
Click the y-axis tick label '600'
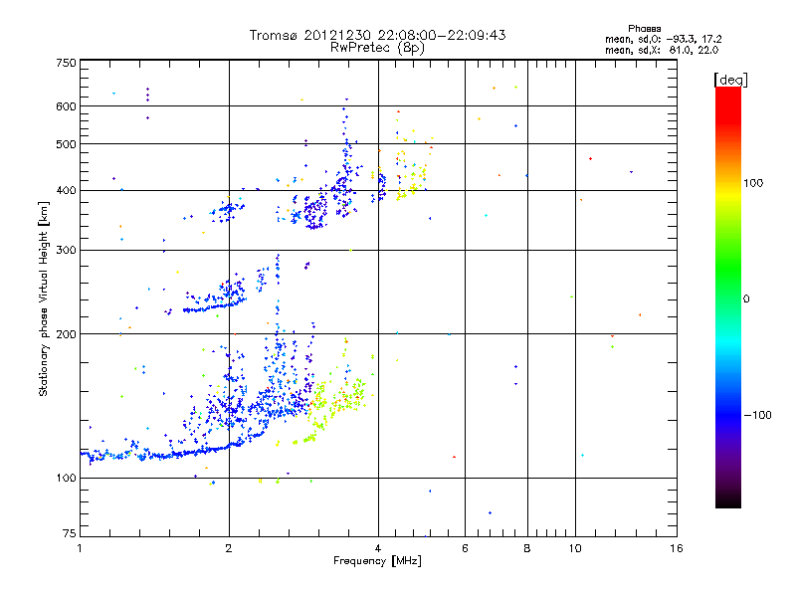click(66, 106)
